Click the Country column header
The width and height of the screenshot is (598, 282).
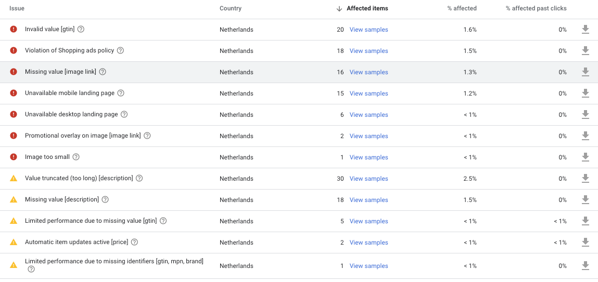(x=231, y=8)
